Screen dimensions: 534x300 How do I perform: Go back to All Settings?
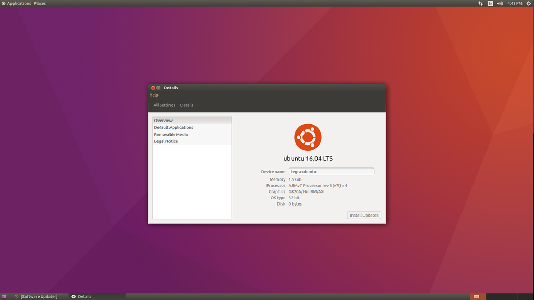coord(164,105)
